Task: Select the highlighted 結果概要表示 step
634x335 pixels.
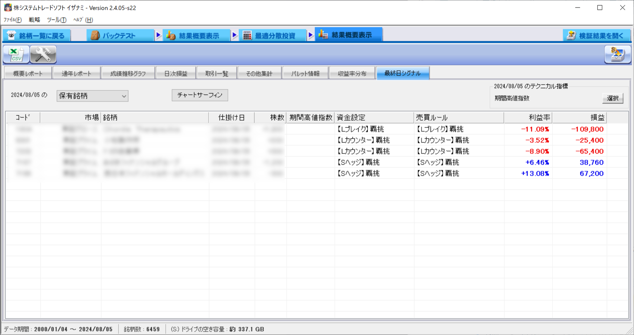Action: pos(349,35)
